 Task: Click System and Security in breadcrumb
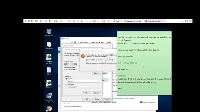97,42
